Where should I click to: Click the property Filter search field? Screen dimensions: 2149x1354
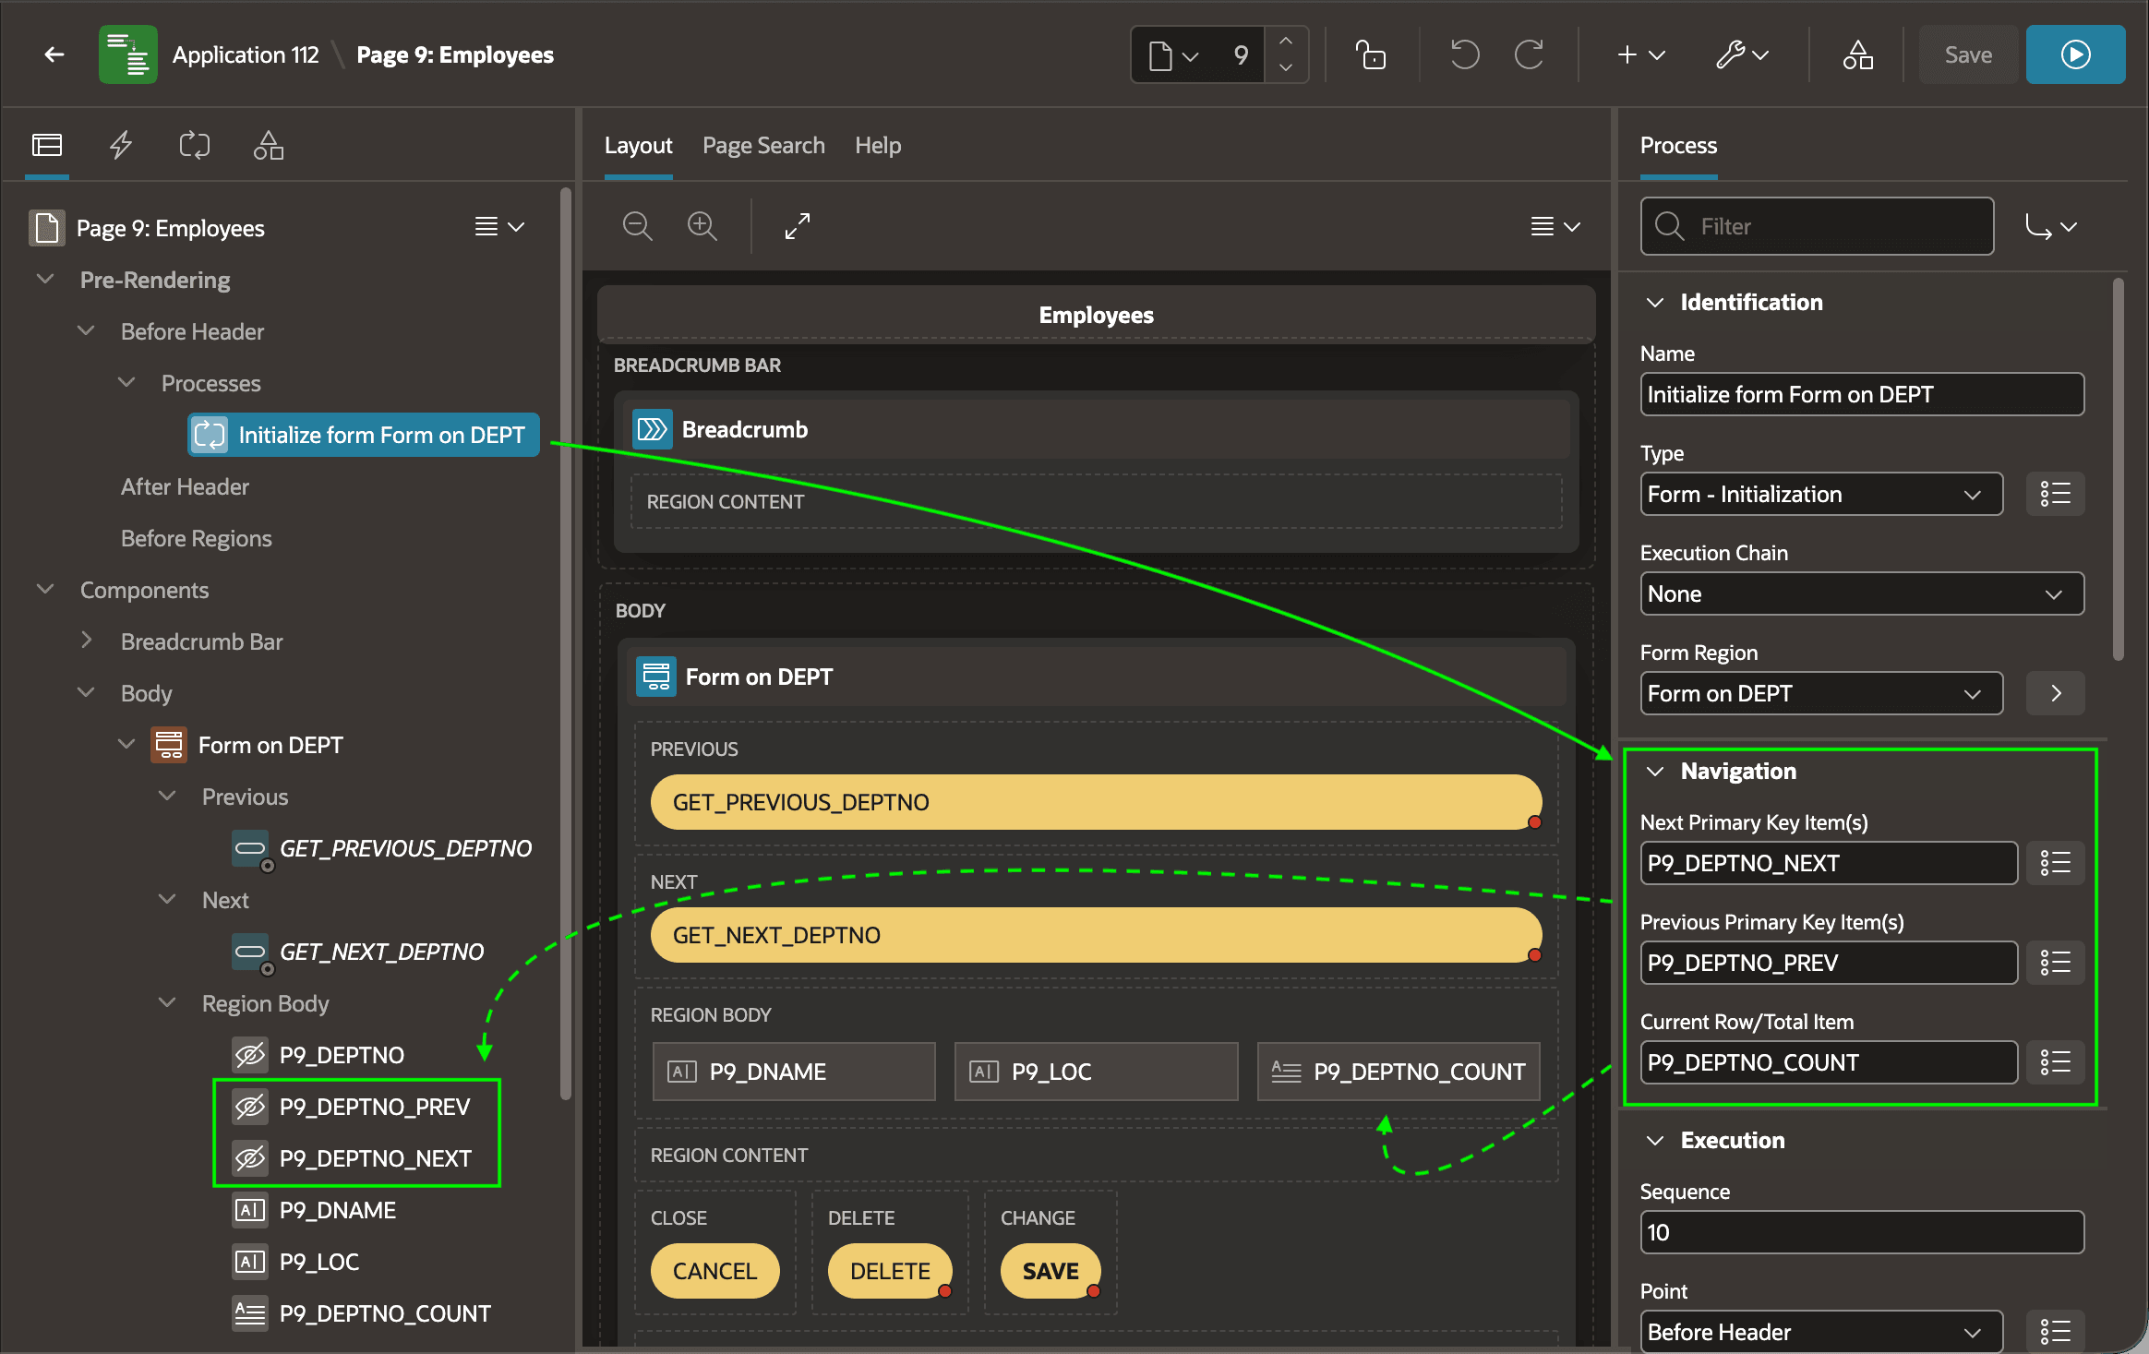[x=1817, y=226]
